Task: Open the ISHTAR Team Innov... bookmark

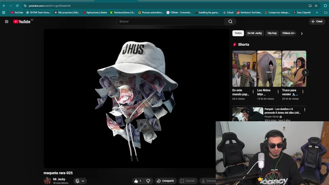Action: click(38, 12)
